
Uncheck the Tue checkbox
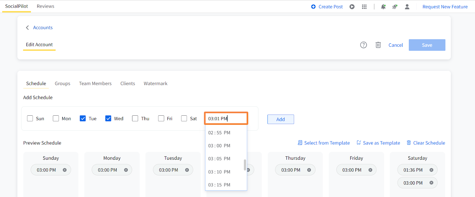pyautogui.click(x=83, y=118)
